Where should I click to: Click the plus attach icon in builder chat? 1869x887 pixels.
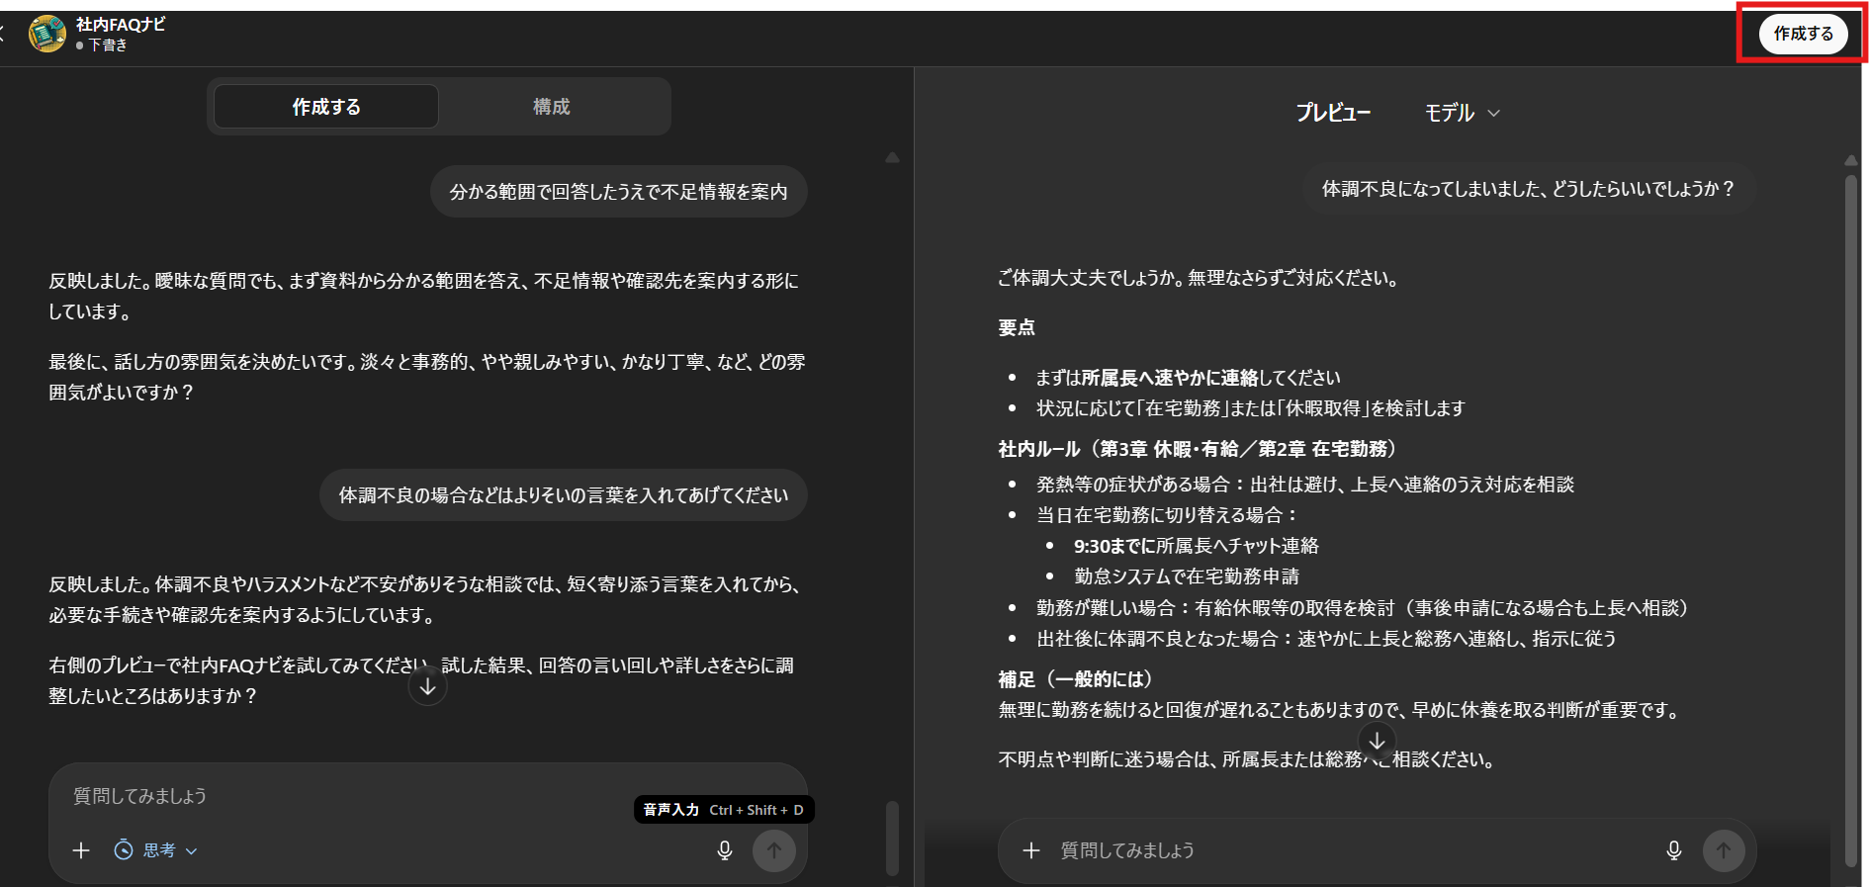coord(81,850)
